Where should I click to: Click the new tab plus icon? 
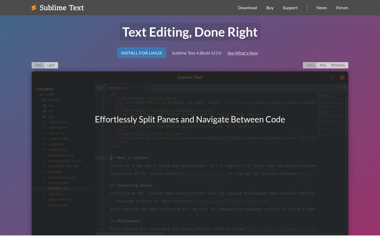(339, 88)
